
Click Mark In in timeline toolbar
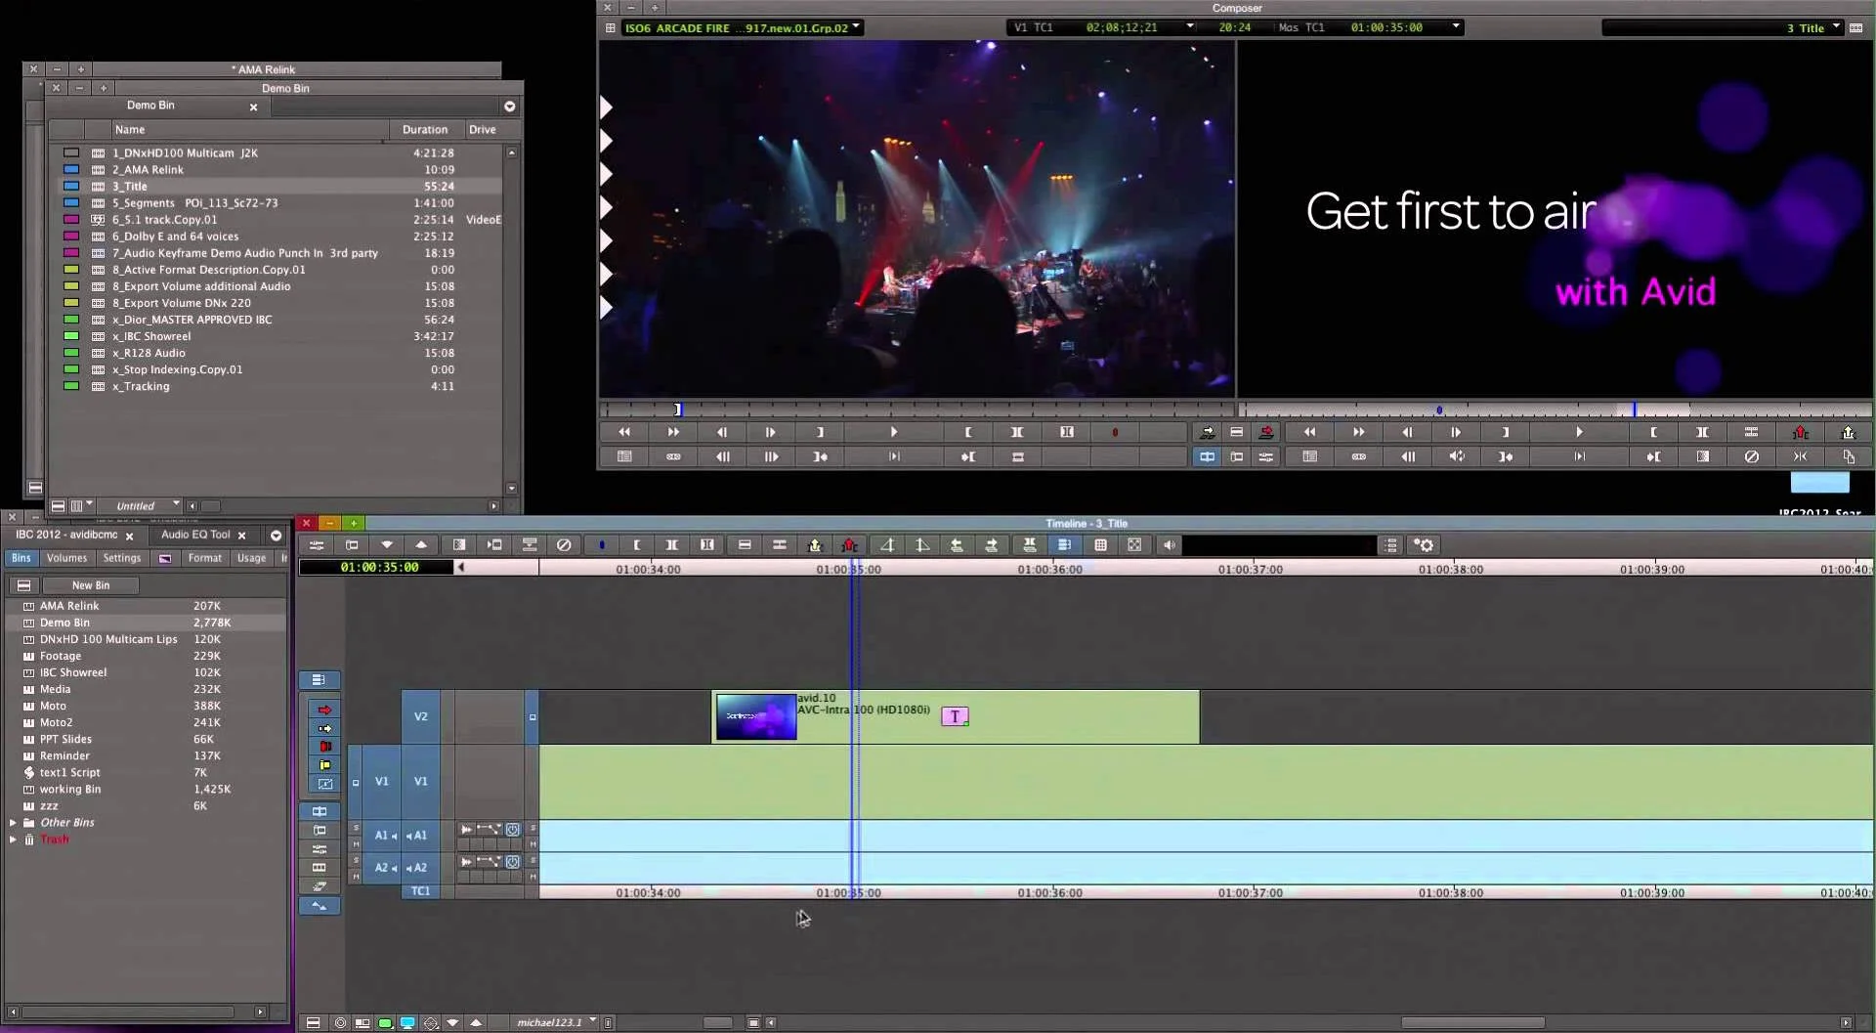(x=637, y=545)
